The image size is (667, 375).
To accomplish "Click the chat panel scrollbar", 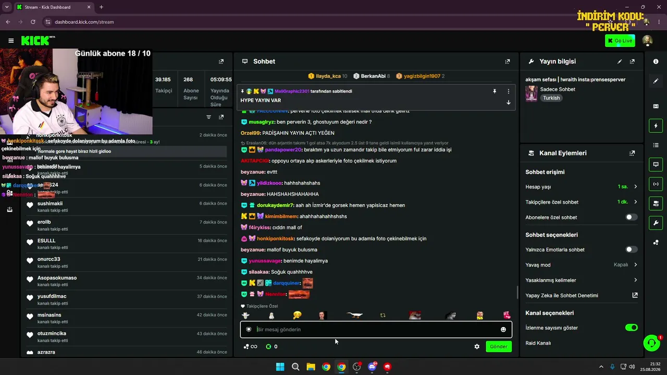I will coord(517,292).
